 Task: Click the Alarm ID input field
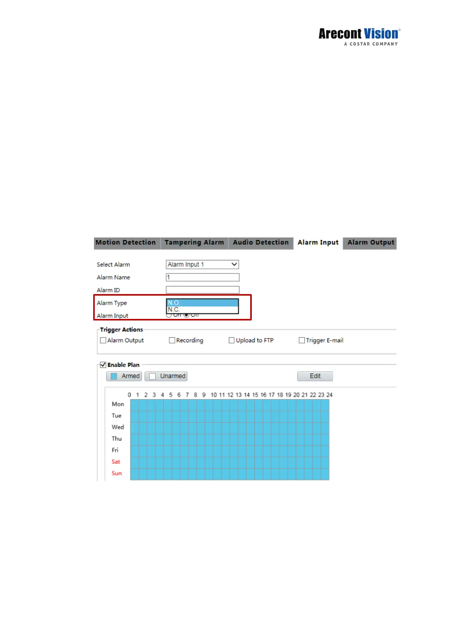[x=202, y=290]
